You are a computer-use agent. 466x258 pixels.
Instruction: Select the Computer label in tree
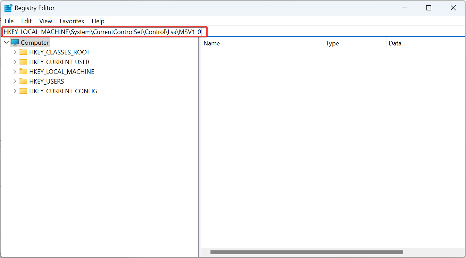point(35,43)
